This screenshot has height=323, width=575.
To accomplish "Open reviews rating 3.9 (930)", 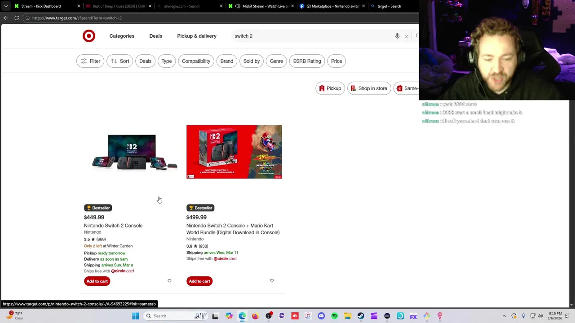I will tap(197, 246).
